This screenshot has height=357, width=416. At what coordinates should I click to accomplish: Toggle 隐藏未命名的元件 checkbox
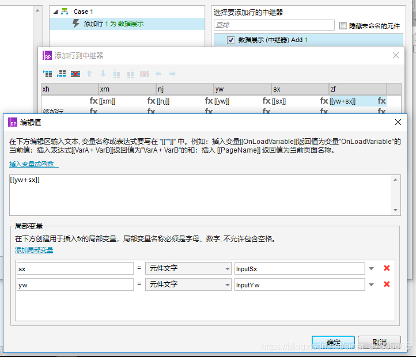pos(343,26)
